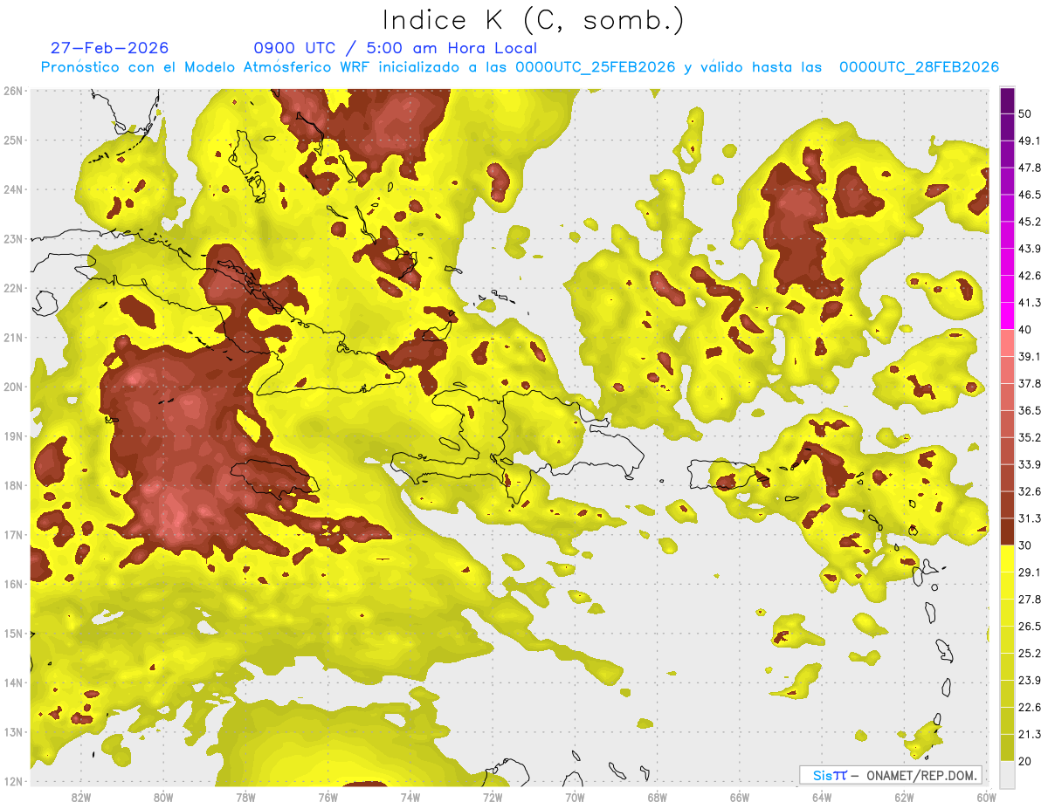
Task: Click the latitude axis label '15N'
Action: (13, 634)
